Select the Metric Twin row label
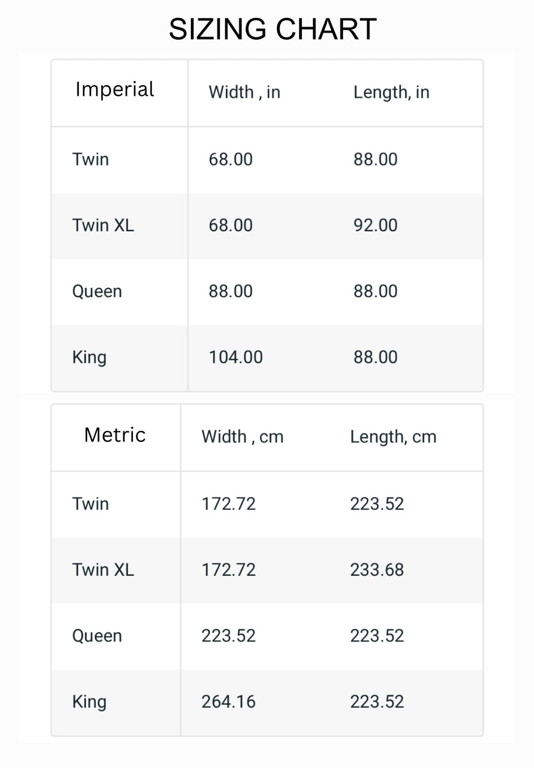534x768 pixels. point(91,504)
